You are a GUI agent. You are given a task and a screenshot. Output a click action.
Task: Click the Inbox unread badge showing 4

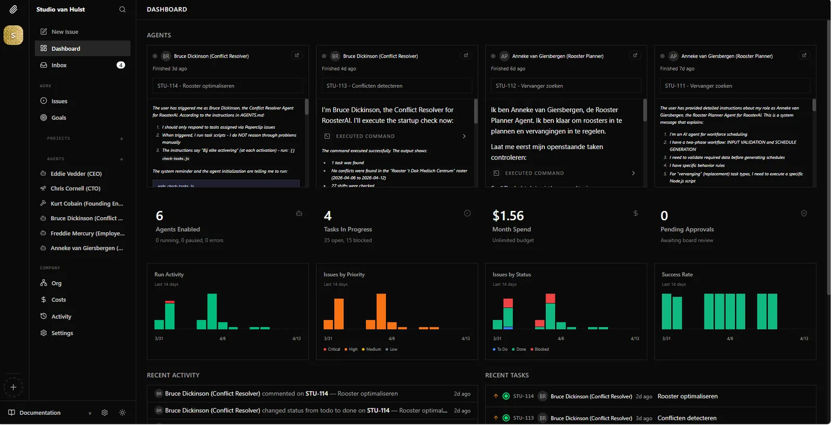(x=121, y=65)
